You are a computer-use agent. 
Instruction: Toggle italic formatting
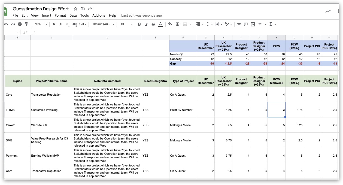tap(146, 24)
